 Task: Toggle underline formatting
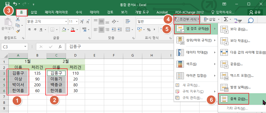pos(41,30)
